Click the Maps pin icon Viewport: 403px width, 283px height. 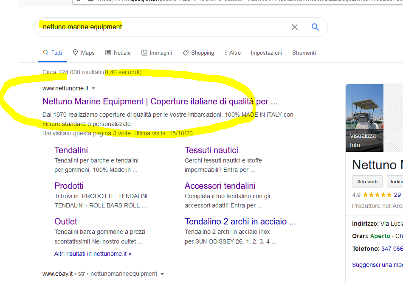coord(75,53)
